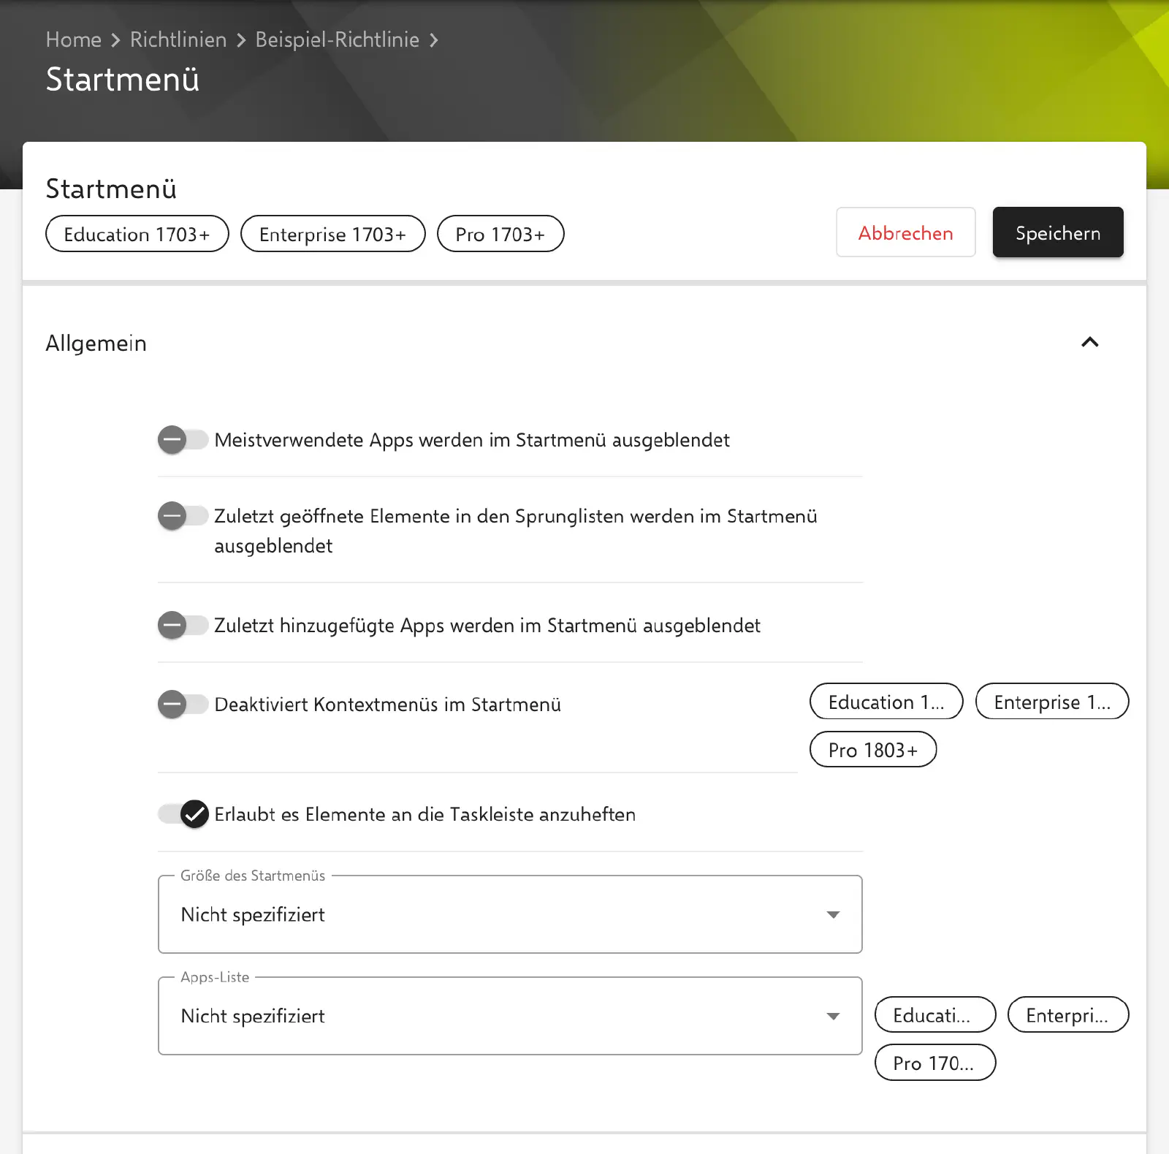
Task: Click the Pro 170... tag beside Apps-Liste
Action: (935, 1063)
